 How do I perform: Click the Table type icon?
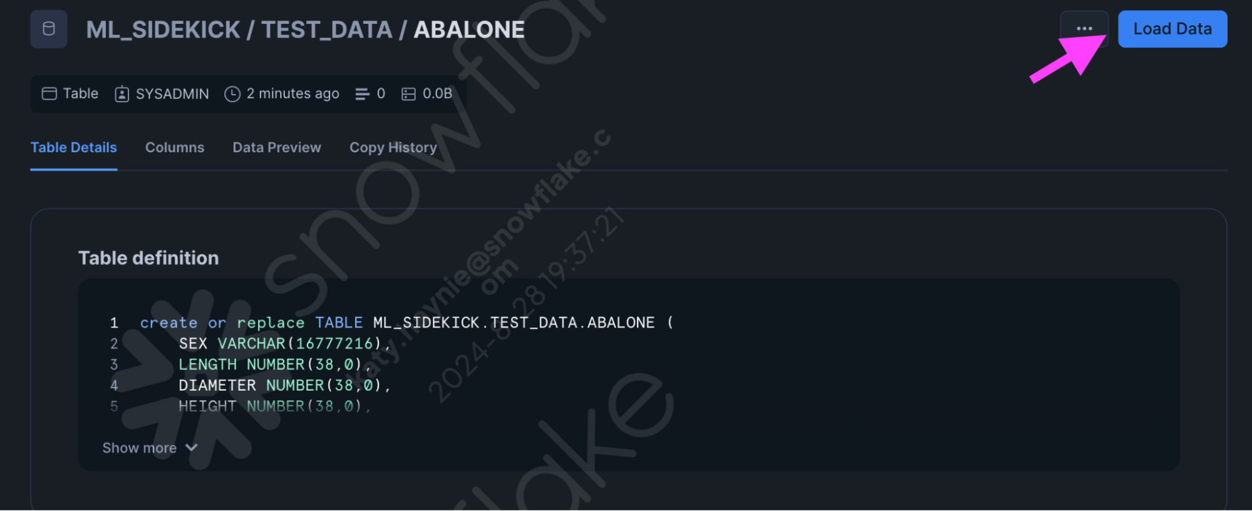click(49, 94)
